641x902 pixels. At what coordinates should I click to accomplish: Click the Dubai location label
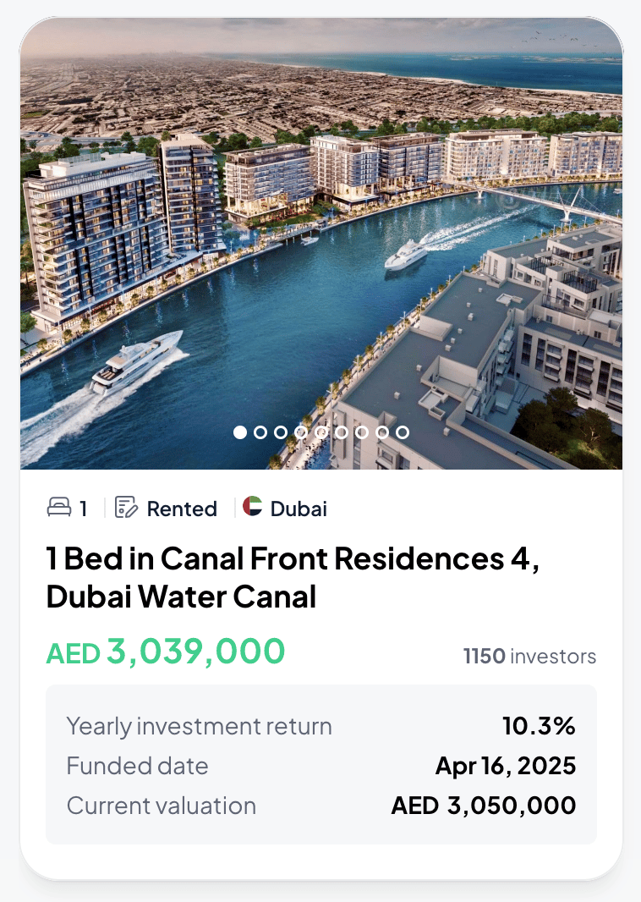click(x=299, y=509)
